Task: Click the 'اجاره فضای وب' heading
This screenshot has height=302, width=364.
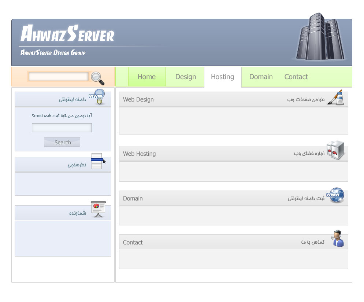Action: [x=309, y=153]
